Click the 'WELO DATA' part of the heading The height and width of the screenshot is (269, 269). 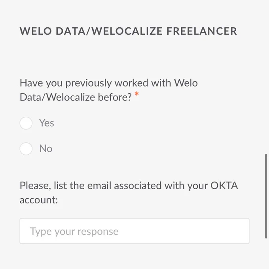point(52,31)
